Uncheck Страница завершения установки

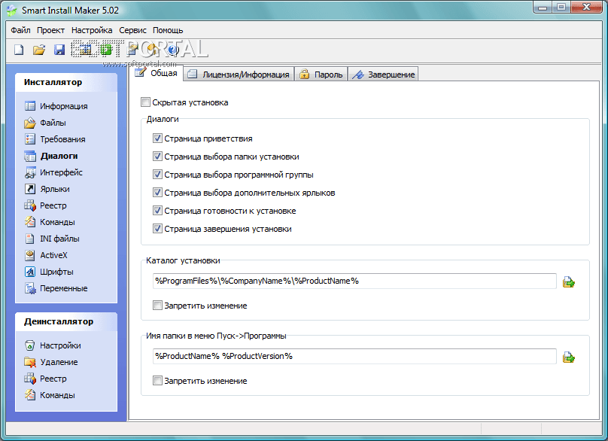157,229
